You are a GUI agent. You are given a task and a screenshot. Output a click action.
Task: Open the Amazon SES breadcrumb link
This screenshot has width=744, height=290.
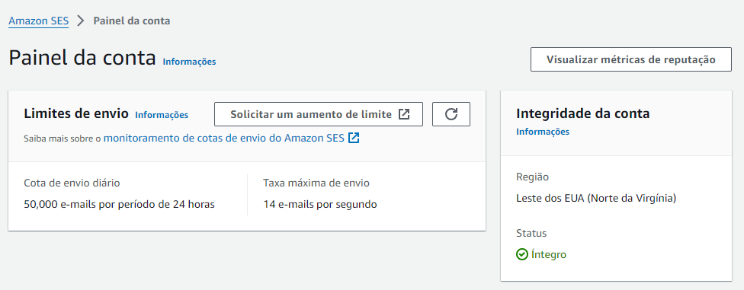(x=38, y=21)
